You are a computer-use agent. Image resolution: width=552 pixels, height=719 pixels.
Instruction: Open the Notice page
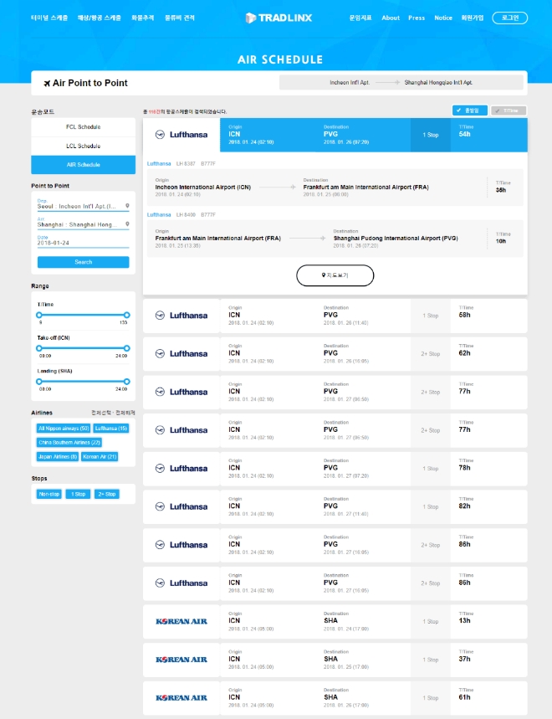443,18
